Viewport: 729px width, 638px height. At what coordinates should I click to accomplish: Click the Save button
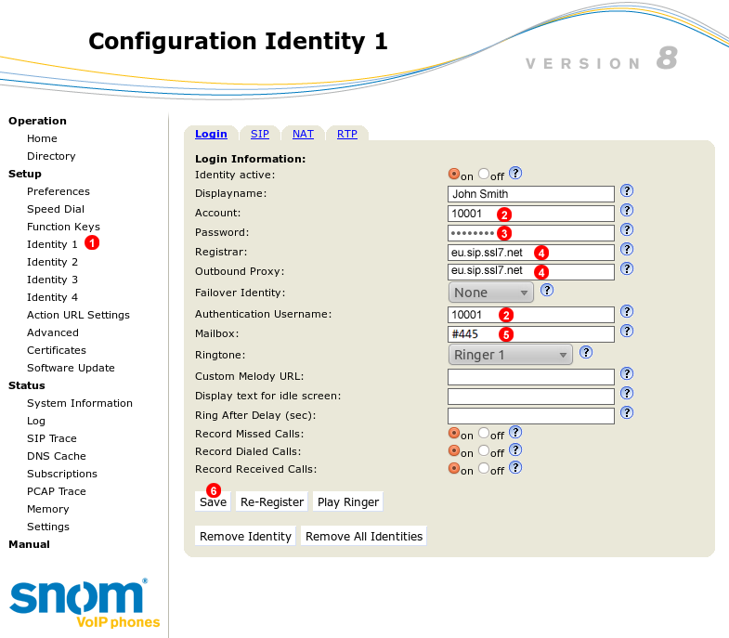coord(213,501)
